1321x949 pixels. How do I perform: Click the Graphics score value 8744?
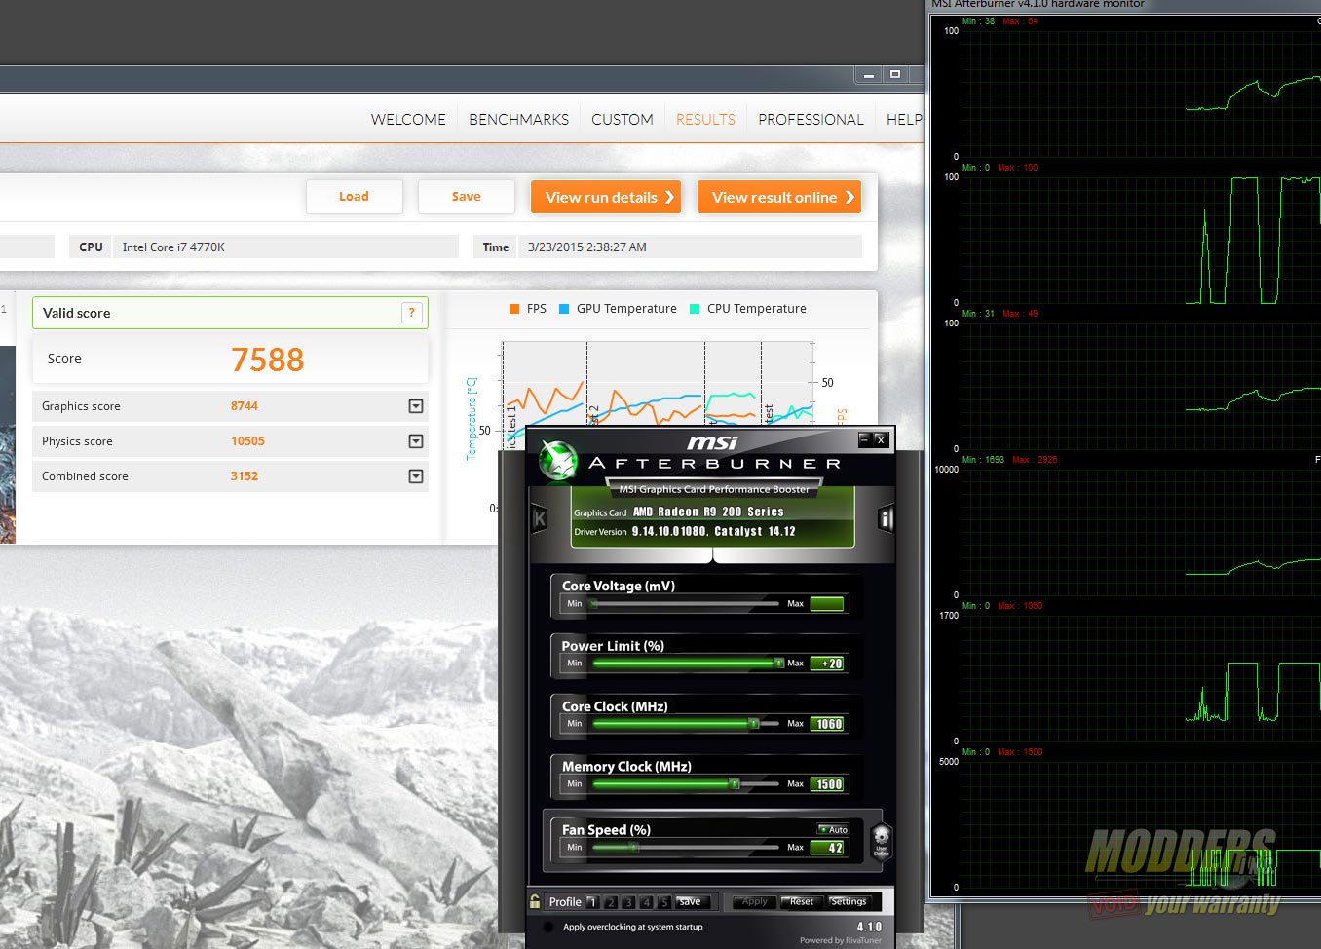point(245,406)
